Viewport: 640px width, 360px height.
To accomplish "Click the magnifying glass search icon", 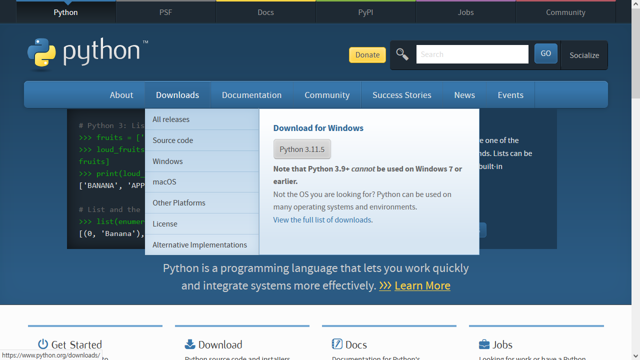I will click(x=402, y=54).
